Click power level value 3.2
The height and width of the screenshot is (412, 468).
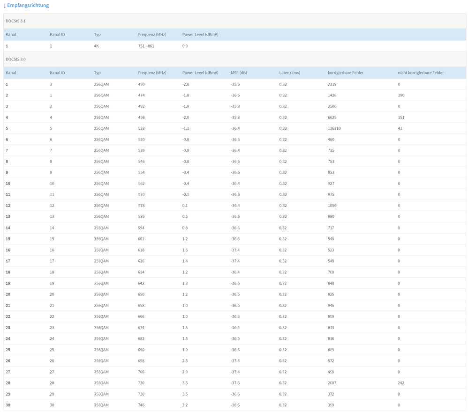coord(185,405)
